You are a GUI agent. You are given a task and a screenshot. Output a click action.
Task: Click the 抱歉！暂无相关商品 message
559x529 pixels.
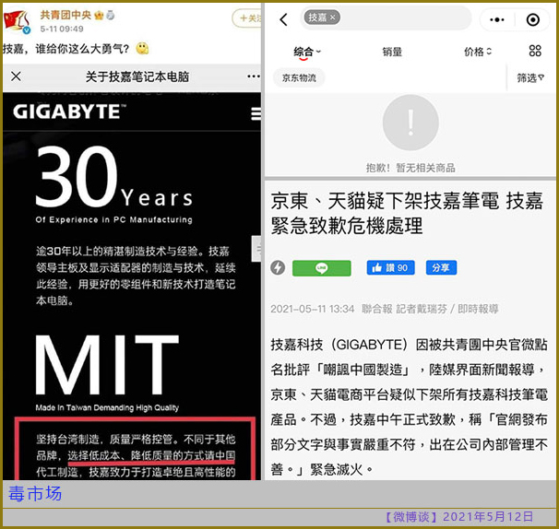(410, 168)
